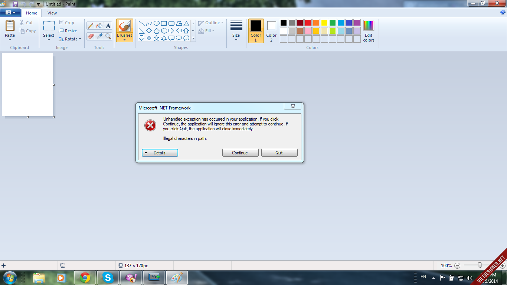507x285 pixels.
Task: Choose the Triangle shape
Action: click(186, 23)
